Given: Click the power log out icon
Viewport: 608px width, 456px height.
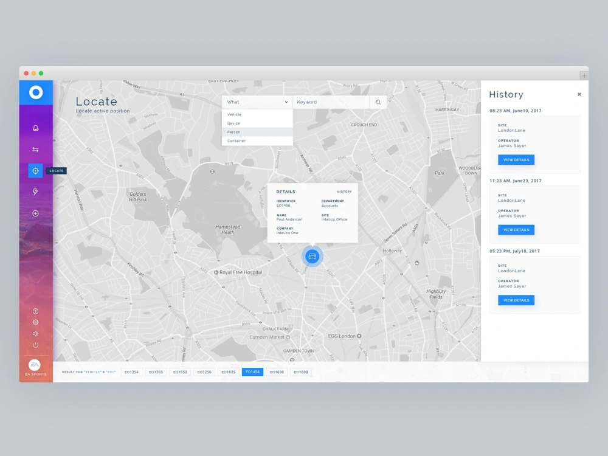Looking at the screenshot, I should [x=35, y=345].
